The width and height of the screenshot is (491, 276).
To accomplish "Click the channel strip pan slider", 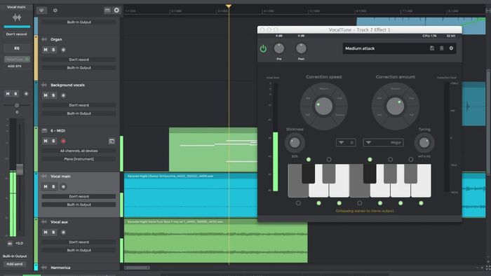I will (17, 105).
